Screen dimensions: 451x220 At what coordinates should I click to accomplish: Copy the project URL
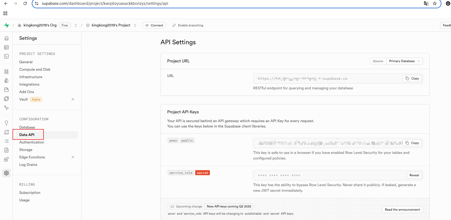[412, 78]
